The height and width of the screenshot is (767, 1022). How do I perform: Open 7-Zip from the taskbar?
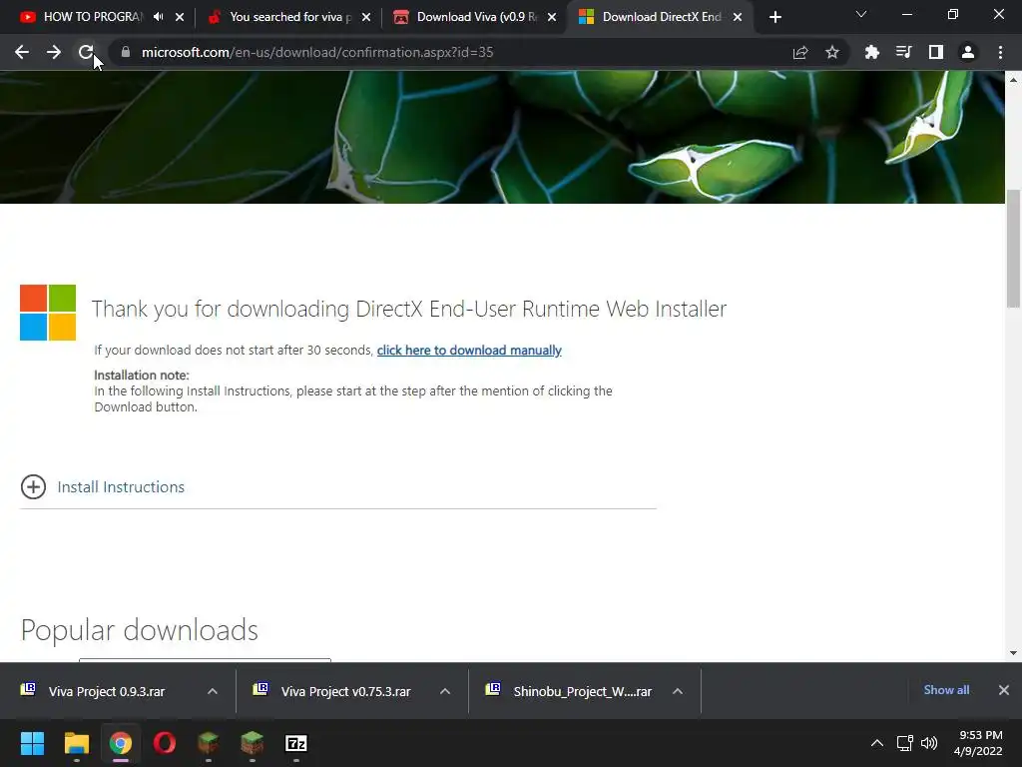(x=295, y=743)
